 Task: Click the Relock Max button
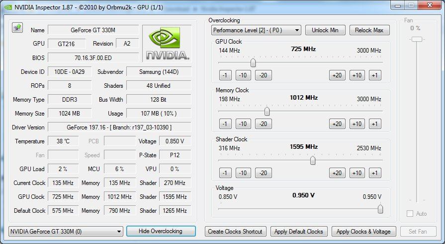369,30
